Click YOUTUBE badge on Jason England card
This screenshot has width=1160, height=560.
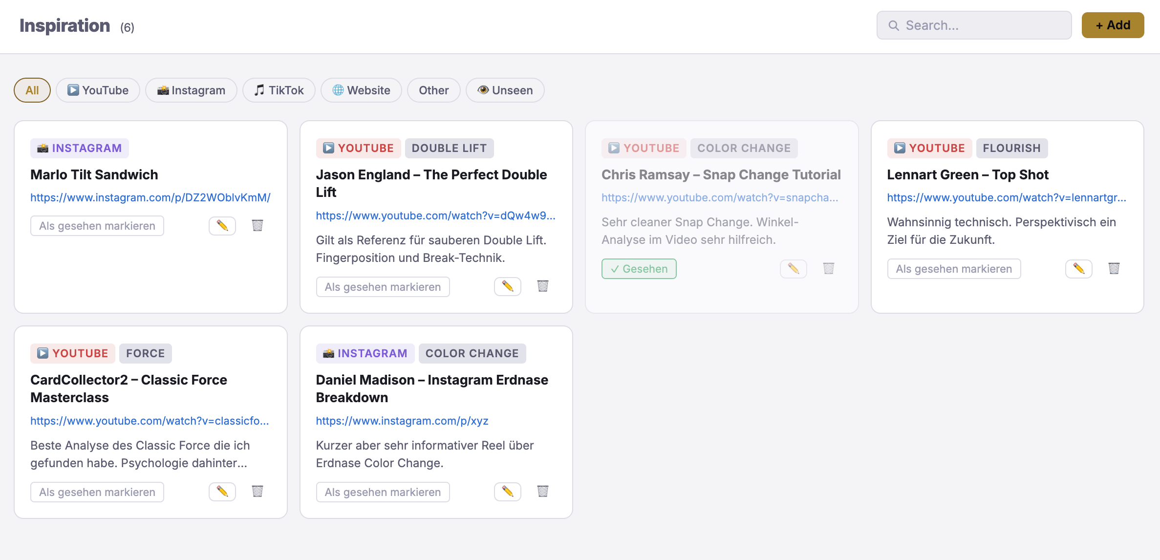click(358, 148)
